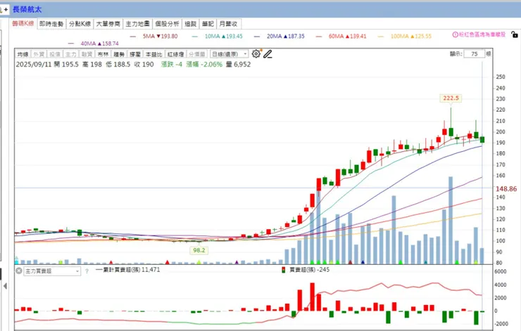Open the 主力地圖 tab

coord(137,24)
